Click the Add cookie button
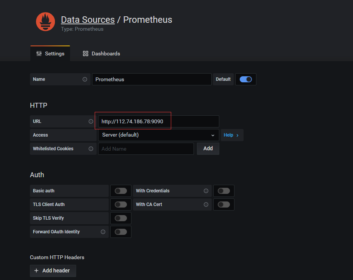The width and height of the screenshot is (353, 280). [208, 149]
